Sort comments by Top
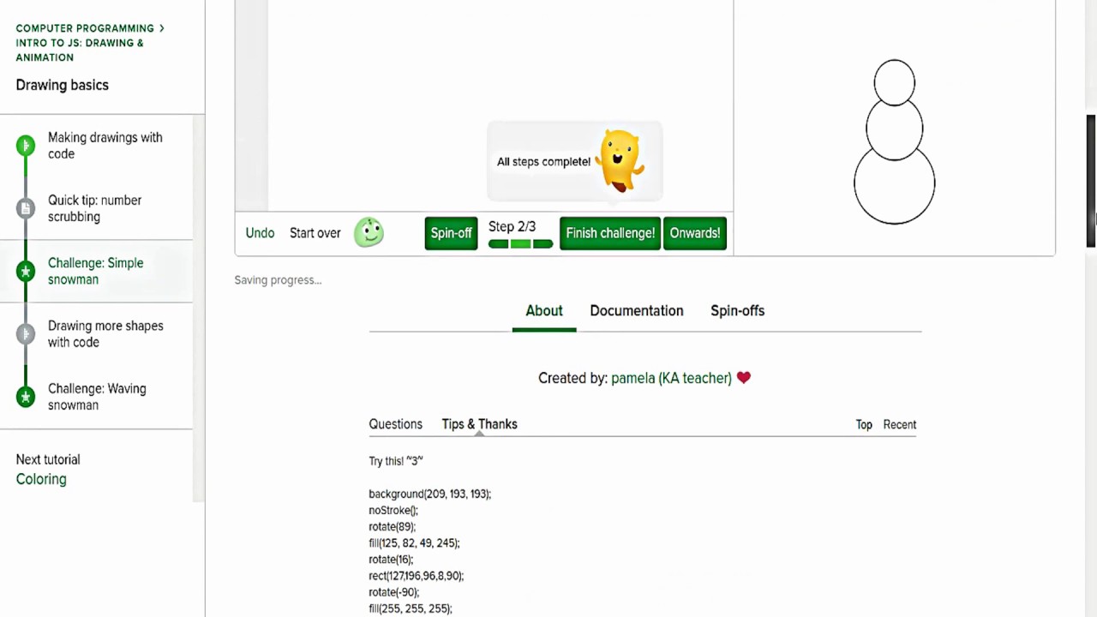Image resolution: width=1097 pixels, height=617 pixels. click(x=864, y=425)
